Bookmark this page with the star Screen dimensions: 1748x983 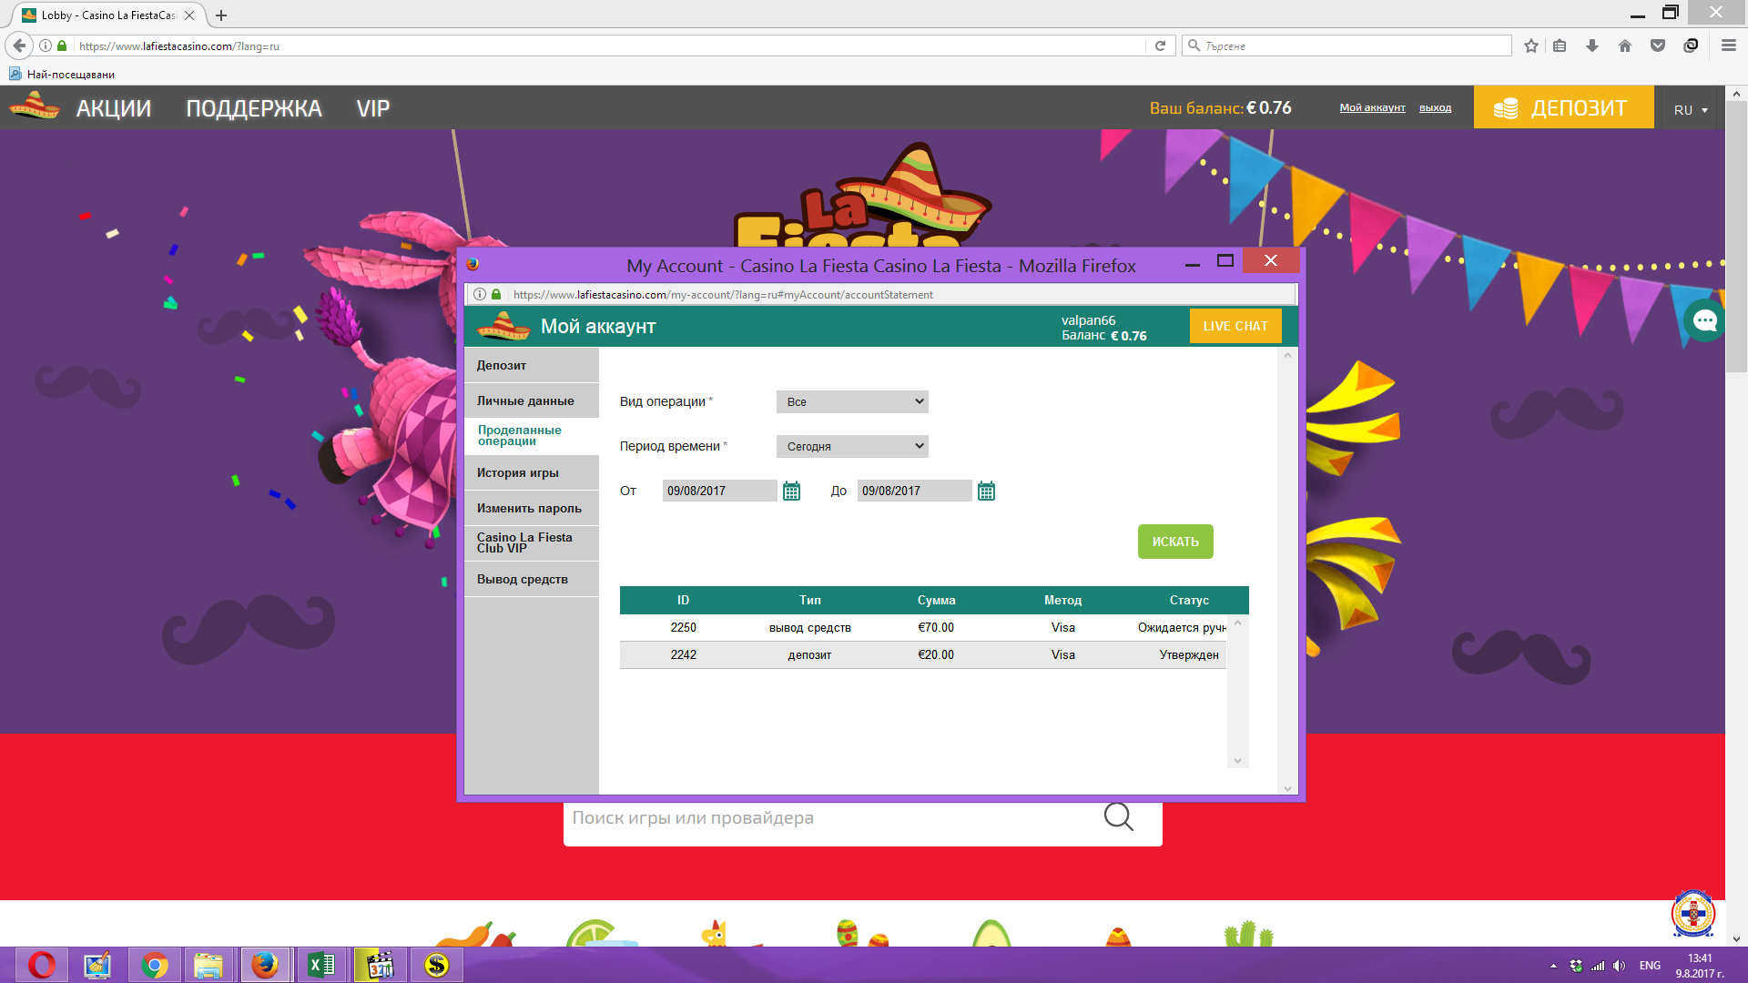click(x=1531, y=46)
